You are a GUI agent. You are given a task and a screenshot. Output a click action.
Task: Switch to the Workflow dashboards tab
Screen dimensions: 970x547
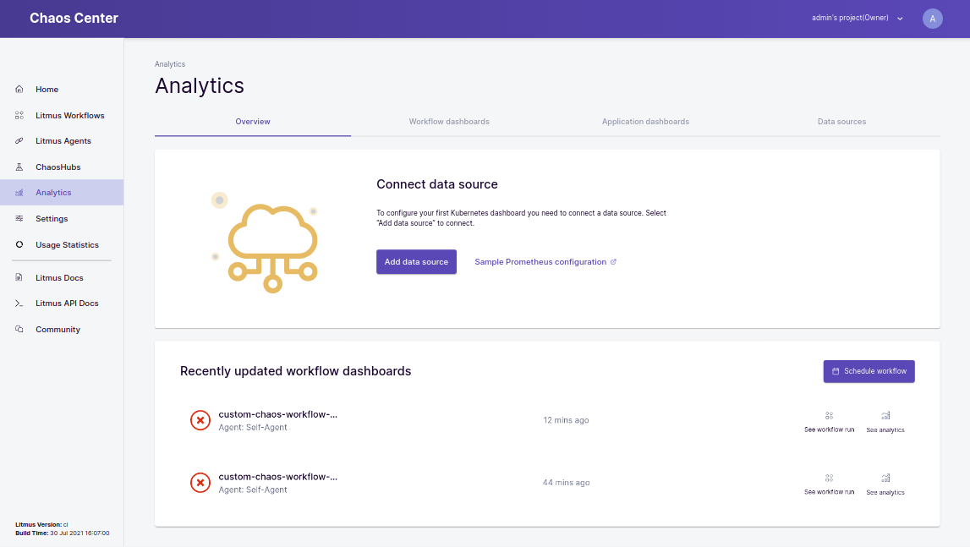coord(449,122)
